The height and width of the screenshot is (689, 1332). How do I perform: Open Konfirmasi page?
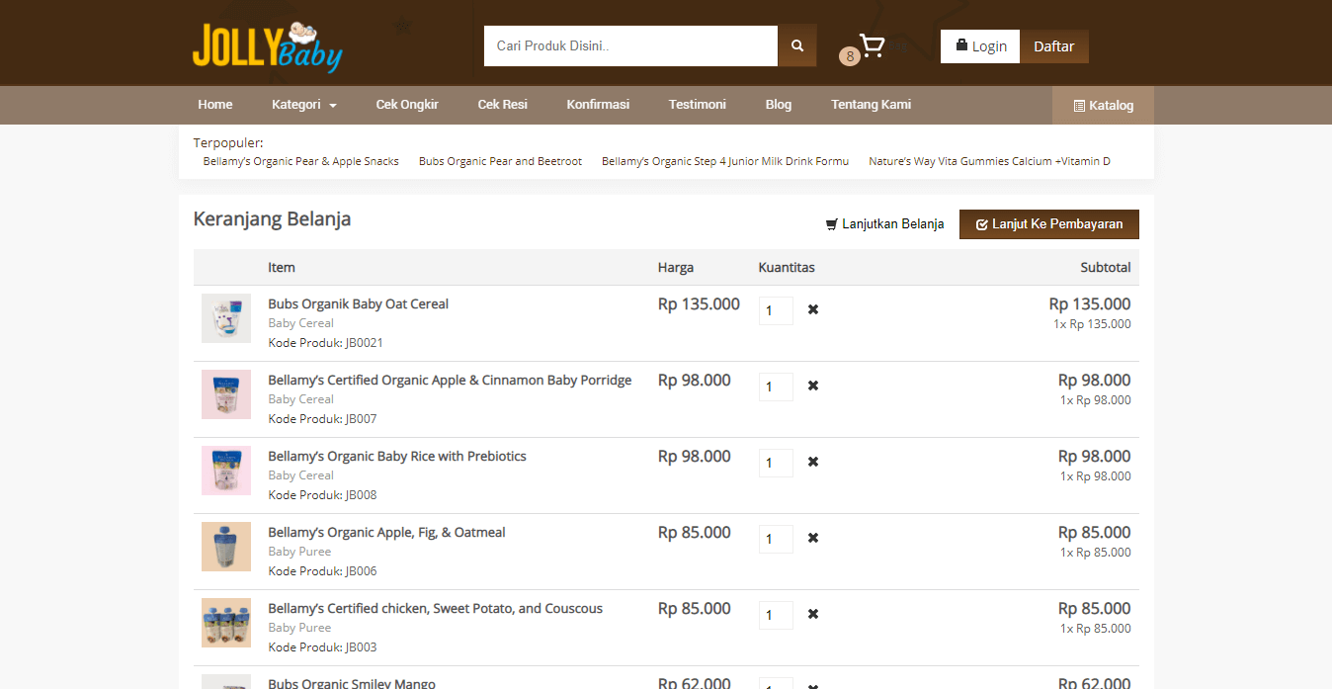click(x=598, y=105)
